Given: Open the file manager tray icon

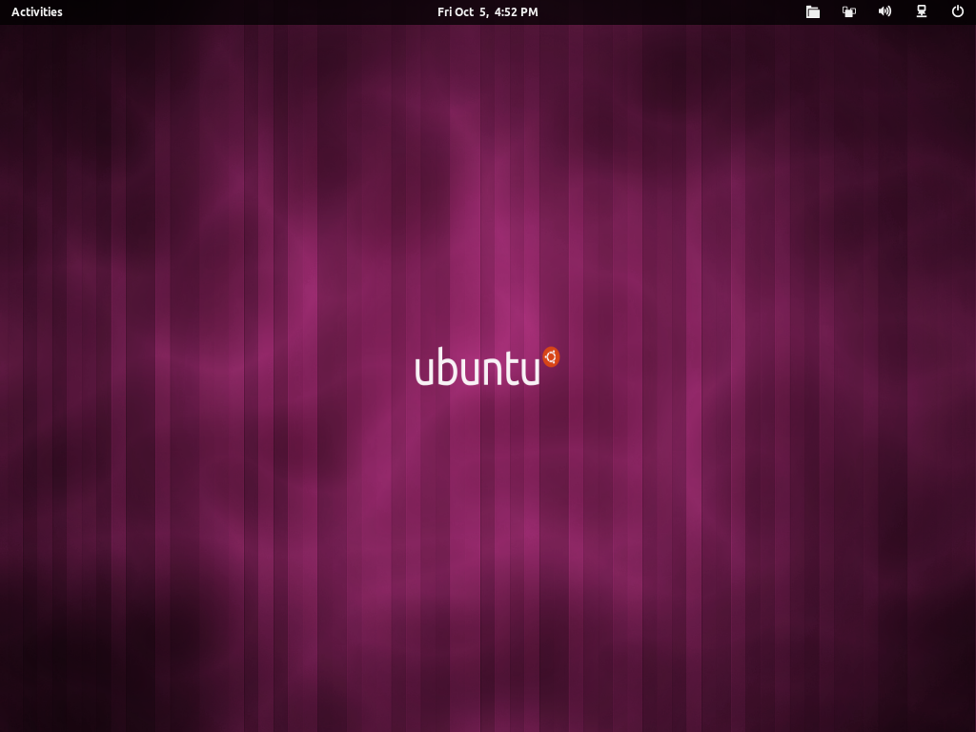Looking at the screenshot, I should (x=813, y=11).
